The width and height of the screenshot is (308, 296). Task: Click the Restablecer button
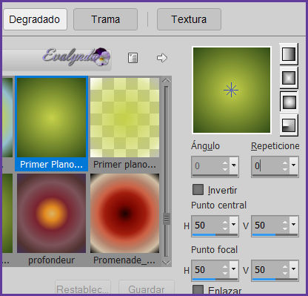tap(83, 289)
